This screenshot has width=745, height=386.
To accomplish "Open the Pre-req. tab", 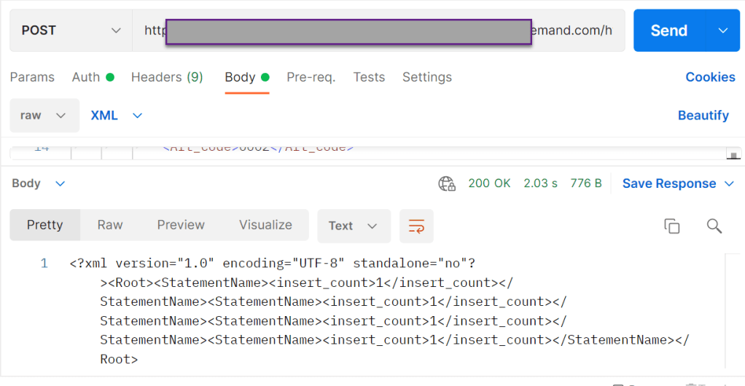I will pos(311,77).
